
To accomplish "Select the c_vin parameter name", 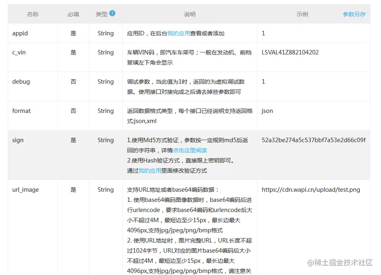I will (x=19, y=52).
